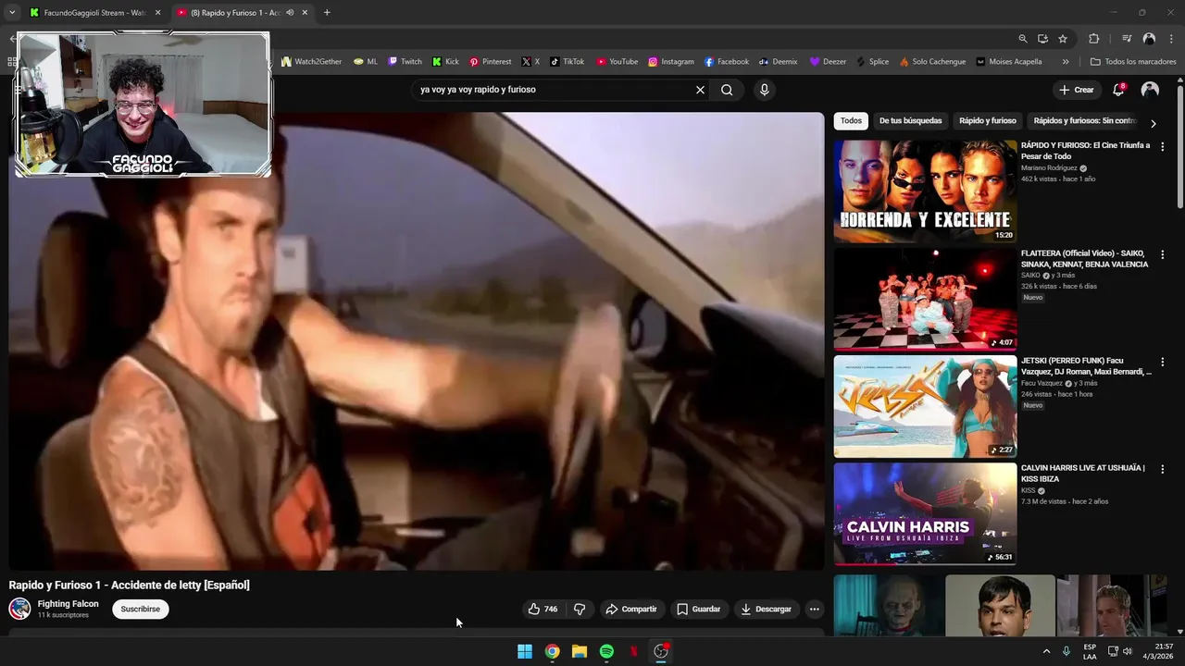
Task: Open Chrome media controls icon
Action: point(1127,39)
